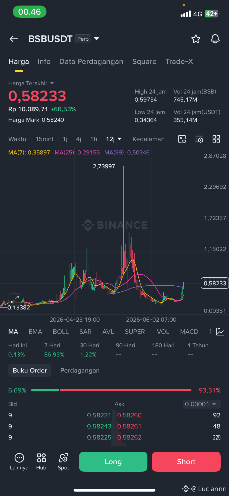
Task: Select bid price 0,58243
Action: tap(99, 426)
